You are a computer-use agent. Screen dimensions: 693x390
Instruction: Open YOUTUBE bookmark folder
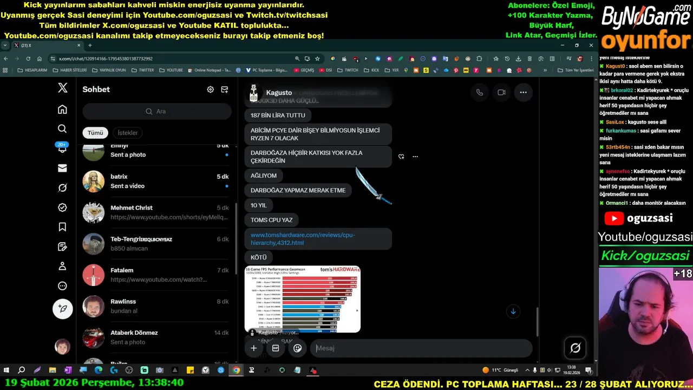point(171,70)
